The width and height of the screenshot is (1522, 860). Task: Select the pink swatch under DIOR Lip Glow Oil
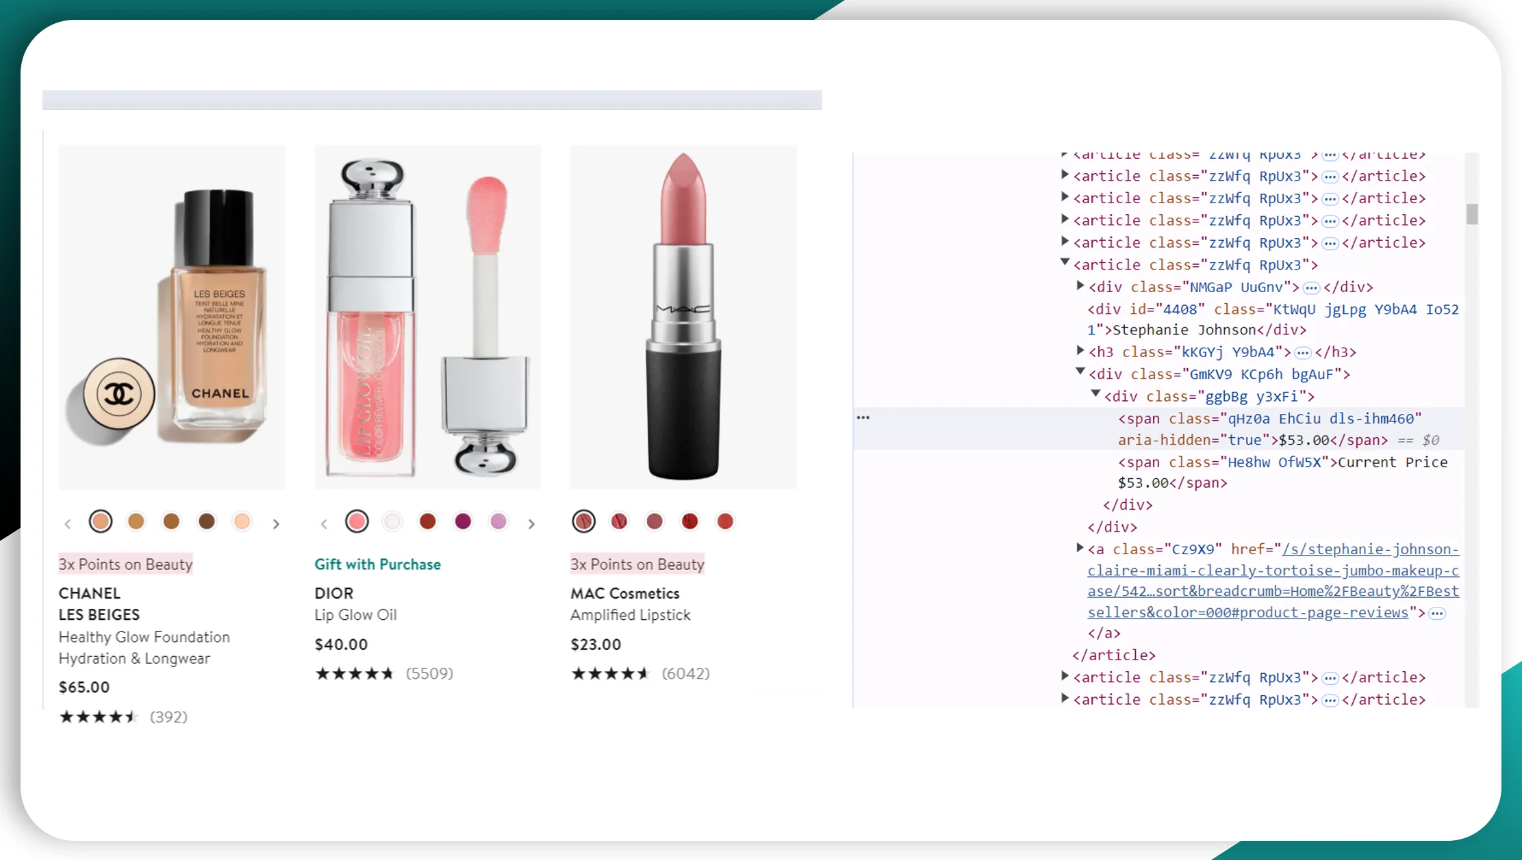pos(357,521)
